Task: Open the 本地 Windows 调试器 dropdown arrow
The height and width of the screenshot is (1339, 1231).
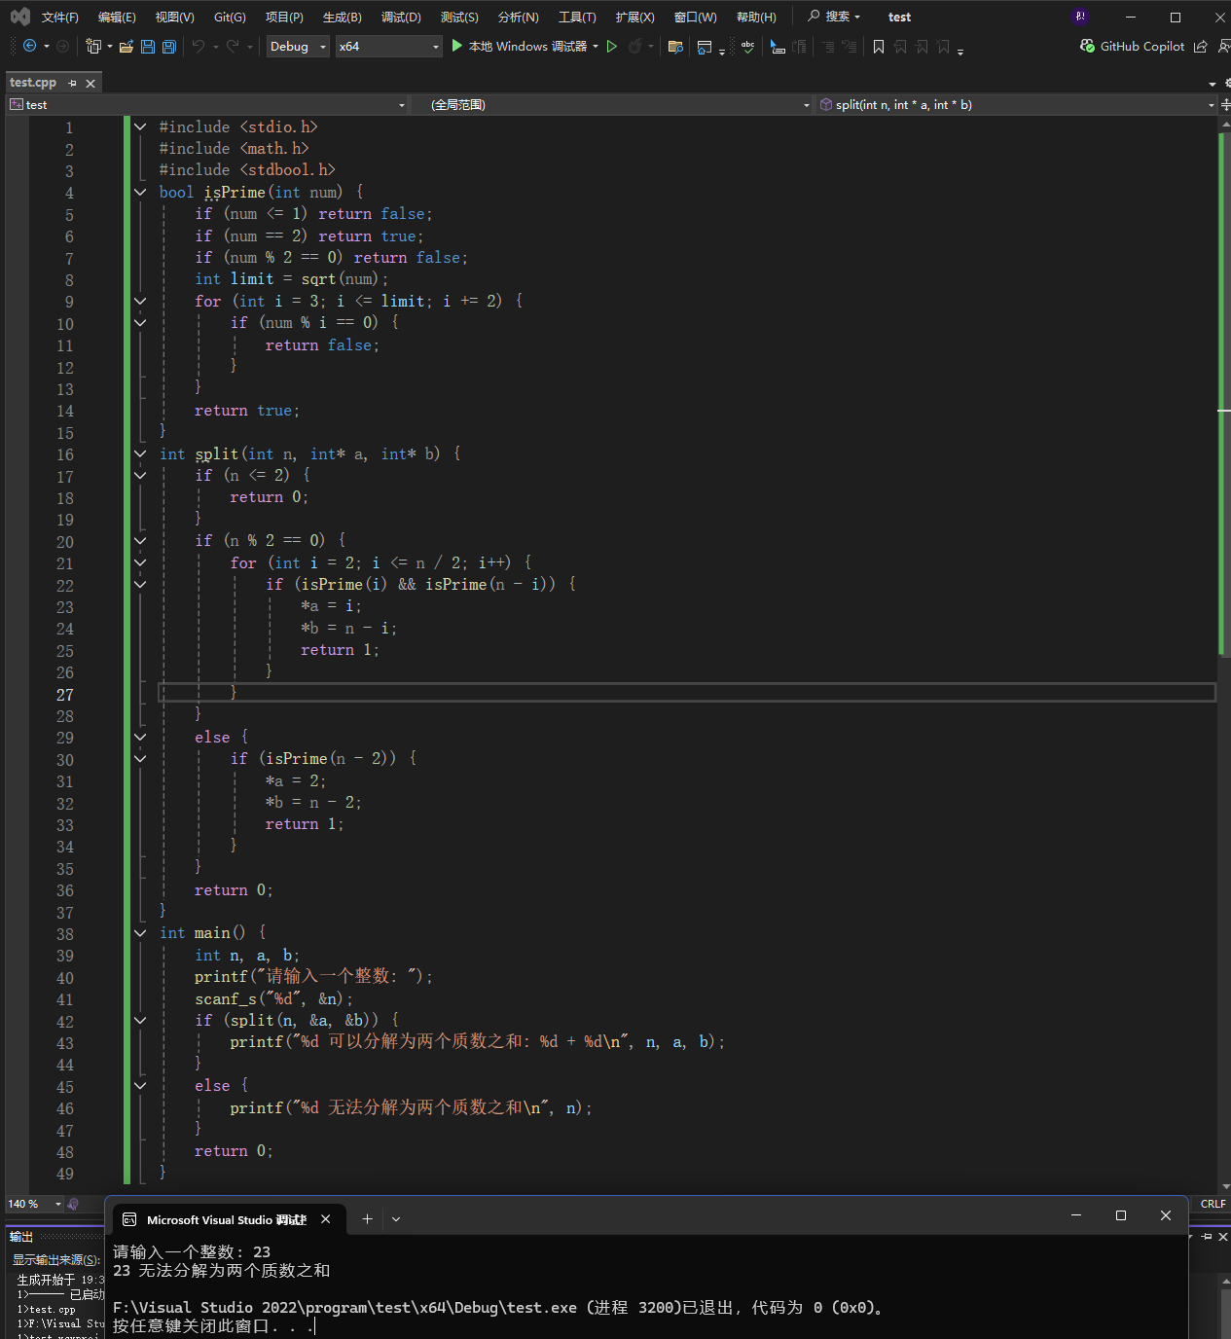Action: pos(596,46)
